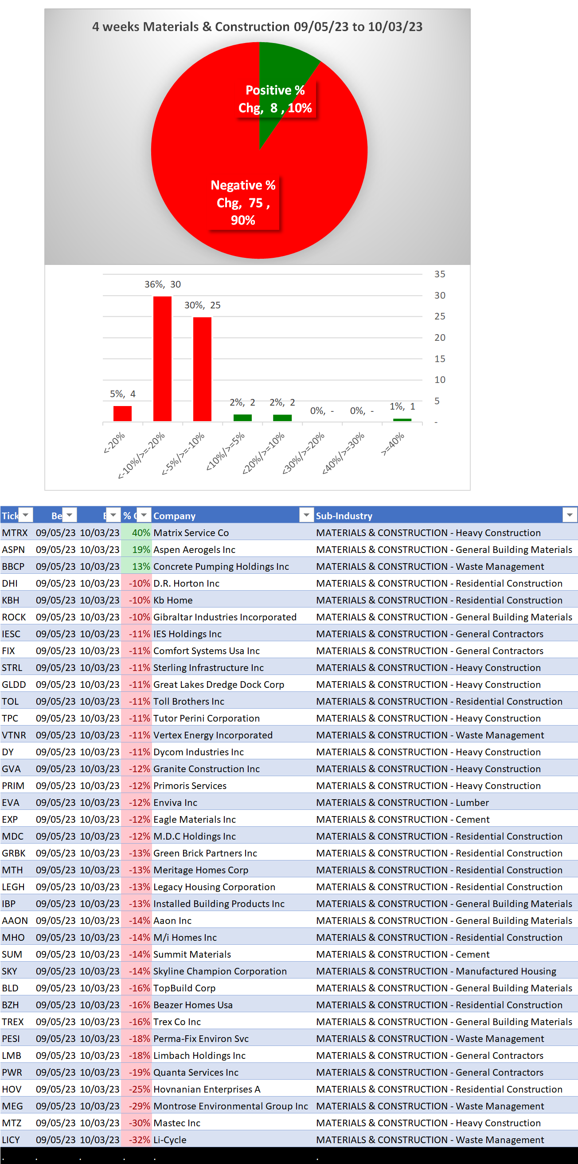Select the -32% change cell for LICY
The height and width of the screenshot is (1164, 578).
tap(136, 1140)
